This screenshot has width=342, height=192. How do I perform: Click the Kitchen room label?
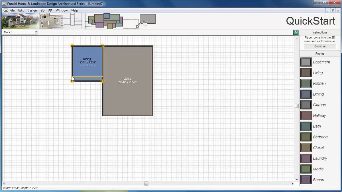pos(319,83)
